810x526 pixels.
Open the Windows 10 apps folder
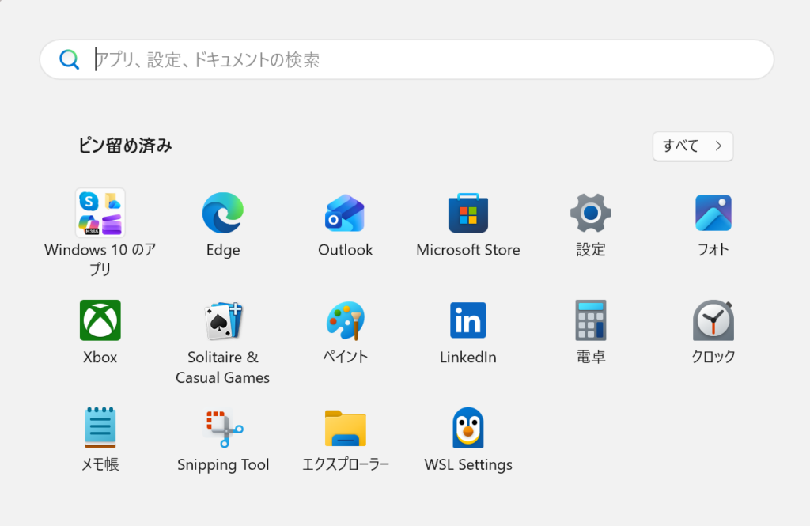(x=100, y=214)
